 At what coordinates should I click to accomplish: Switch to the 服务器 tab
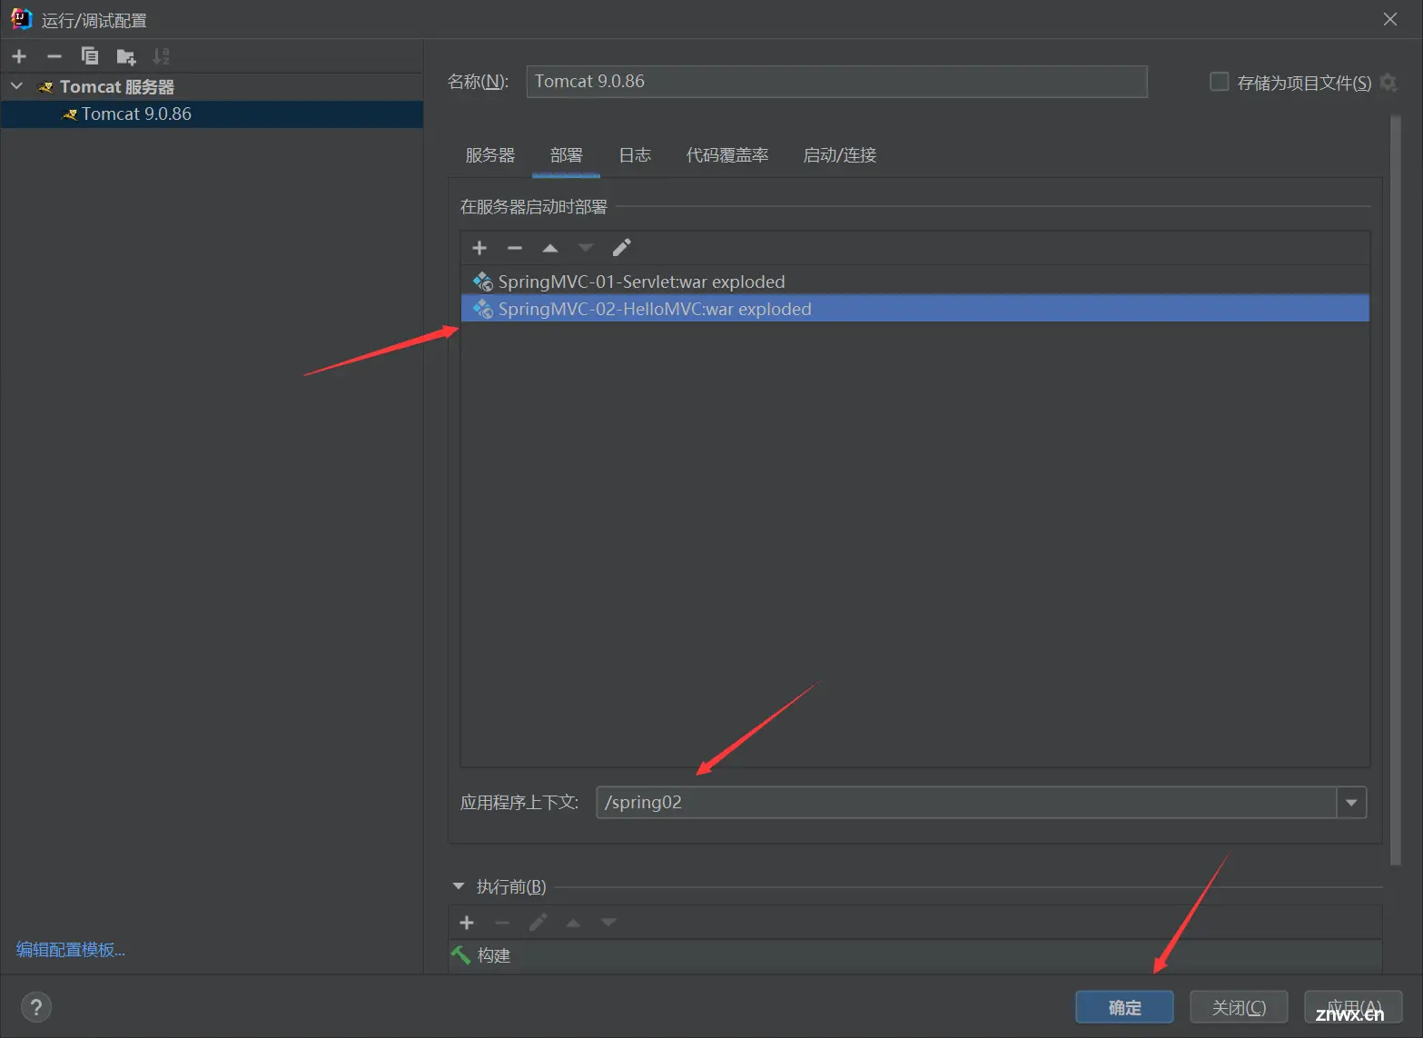click(x=490, y=155)
